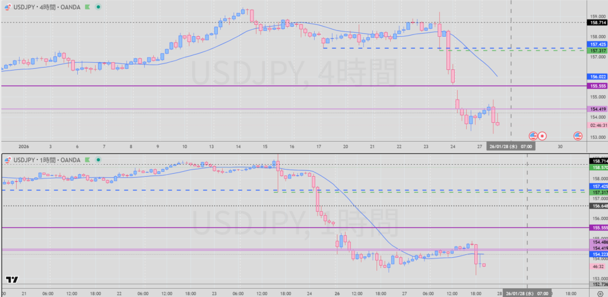Click the 26/01/28 date label on the upper time axis

[x=511, y=145]
